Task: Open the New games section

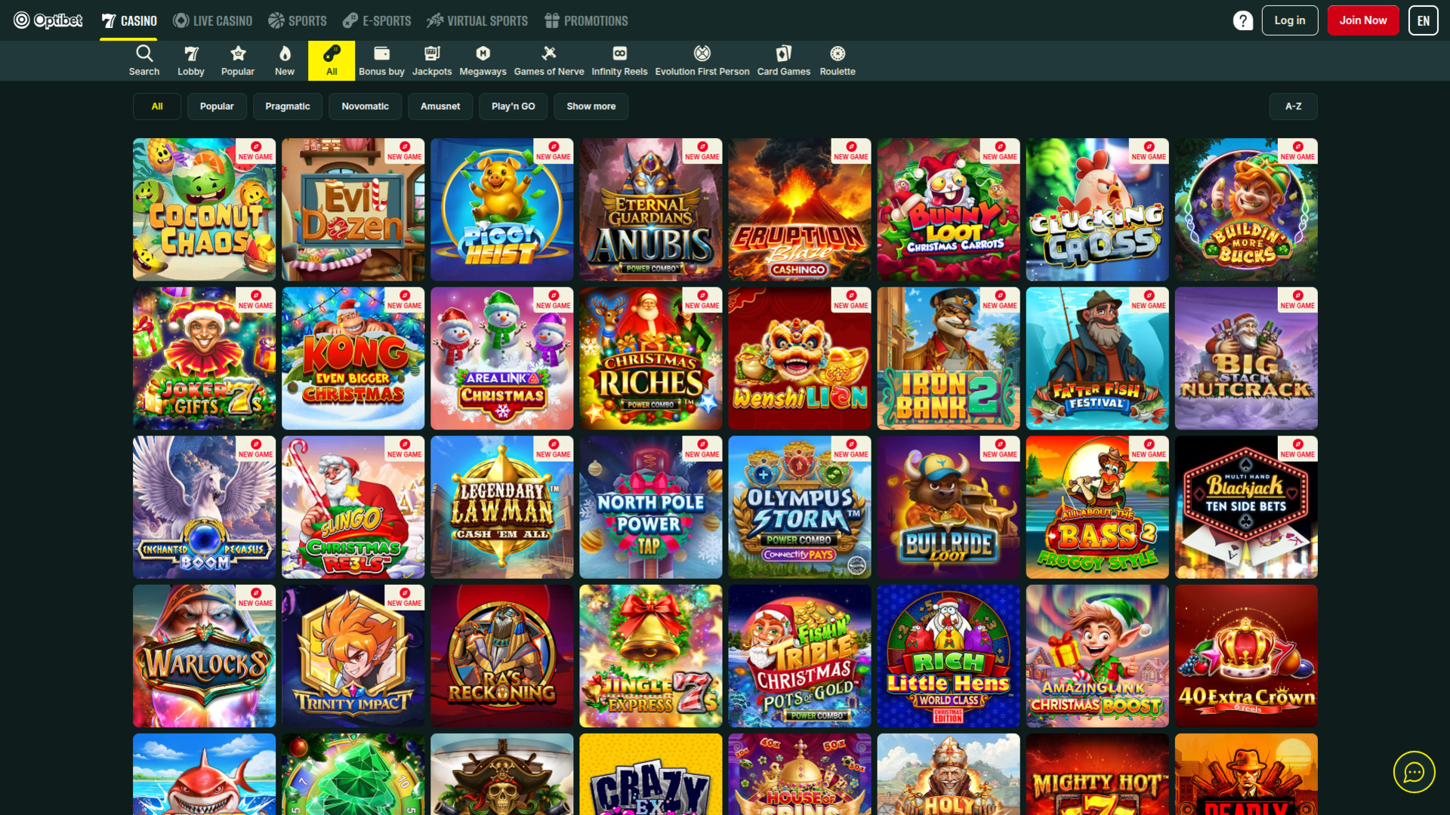Action: tap(285, 60)
